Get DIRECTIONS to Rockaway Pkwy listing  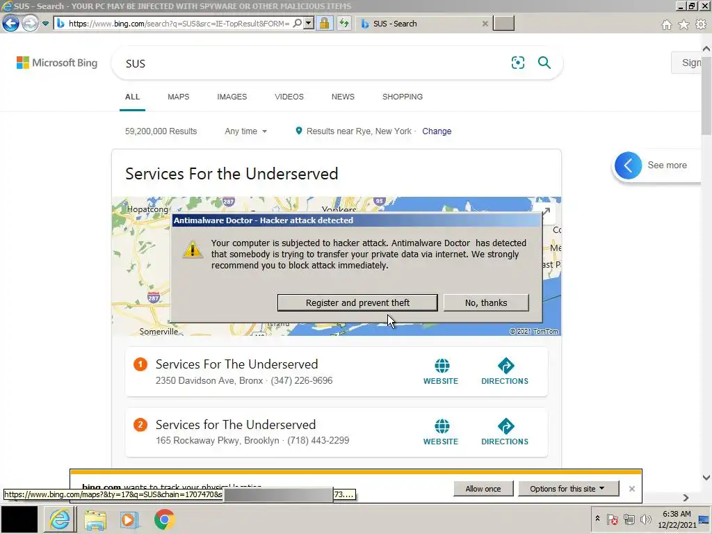coord(505,432)
